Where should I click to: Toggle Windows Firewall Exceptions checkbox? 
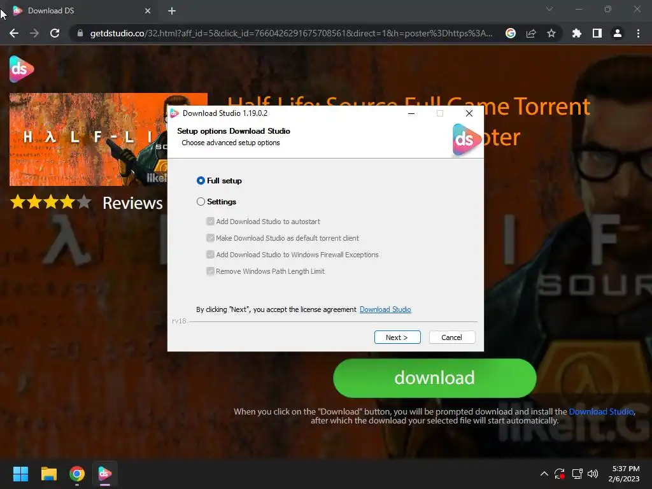pos(210,255)
